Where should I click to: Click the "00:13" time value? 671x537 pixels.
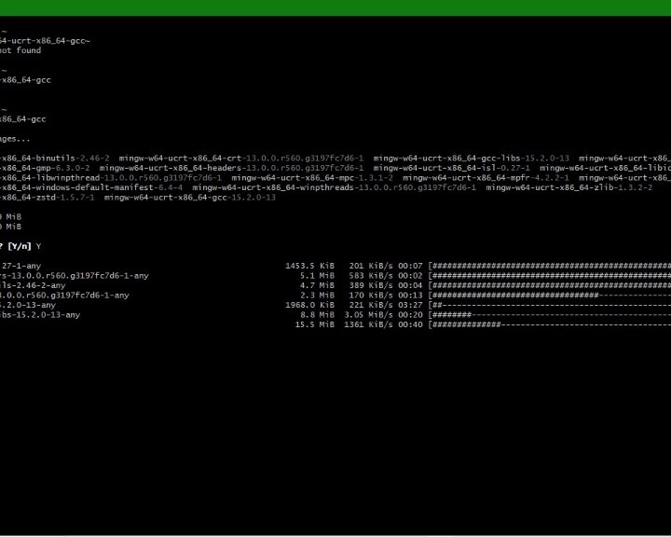410,296
